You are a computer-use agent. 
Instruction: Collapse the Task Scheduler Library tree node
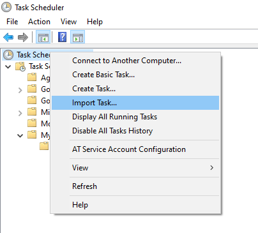point(8,66)
